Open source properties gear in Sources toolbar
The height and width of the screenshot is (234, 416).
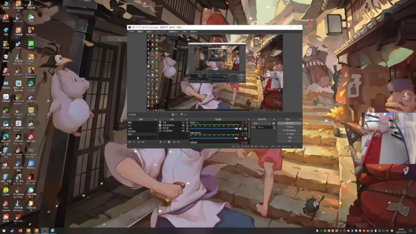[x=169, y=142]
